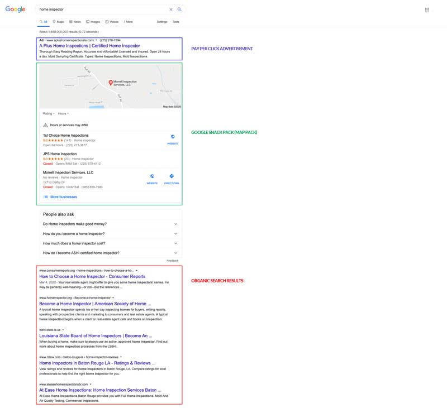Open Become a Home Inspector ASHI result
This screenshot has height=408, width=447.
coord(95,304)
